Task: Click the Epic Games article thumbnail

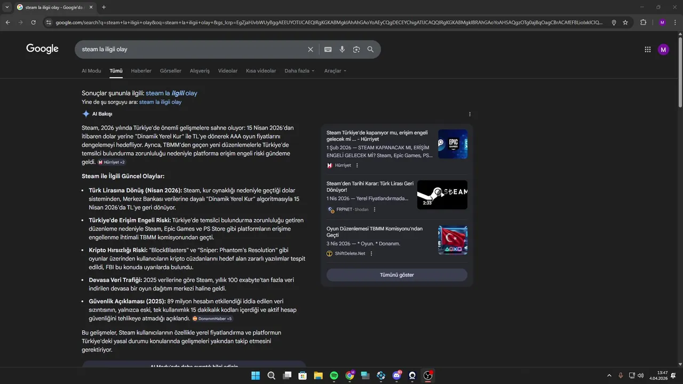Action: tap(452, 144)
